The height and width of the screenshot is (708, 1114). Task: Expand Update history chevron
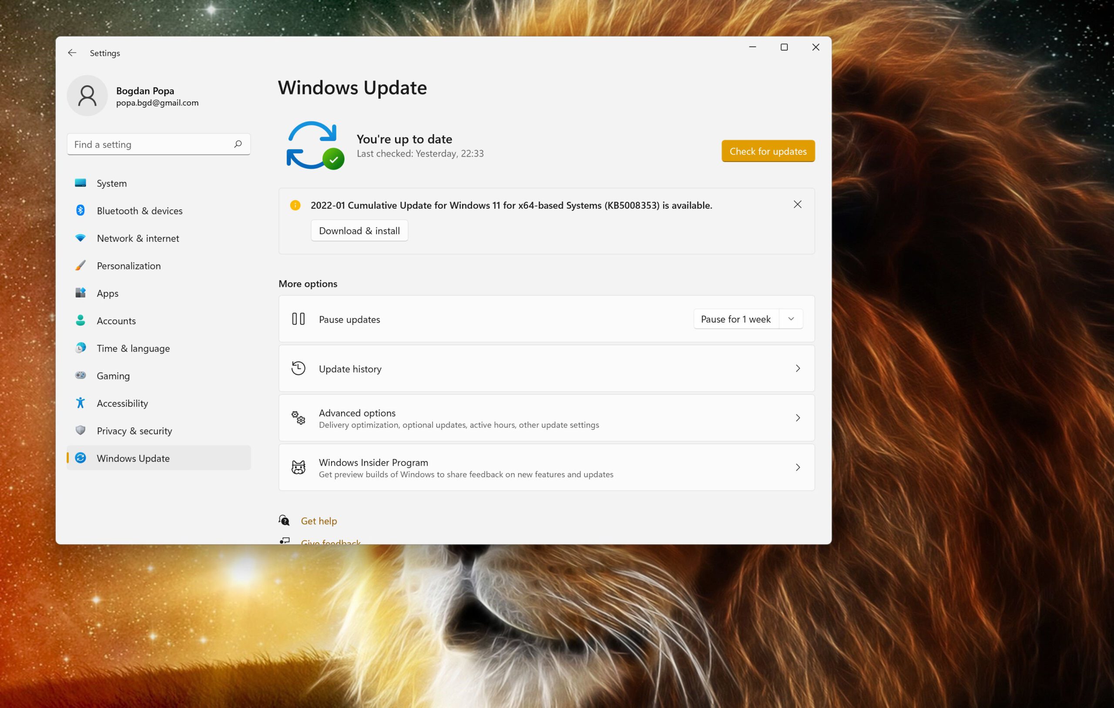tap(798, 368)
